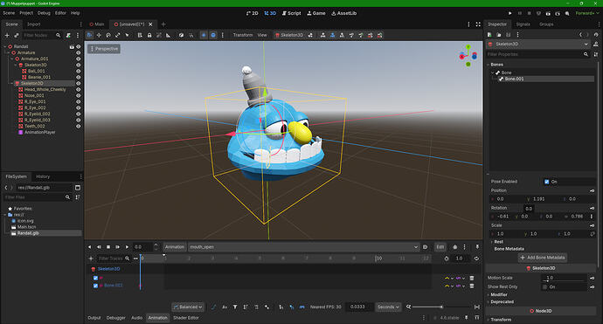Click the save resource icon in Inspector
603x324 pixels.
point(508,35)
